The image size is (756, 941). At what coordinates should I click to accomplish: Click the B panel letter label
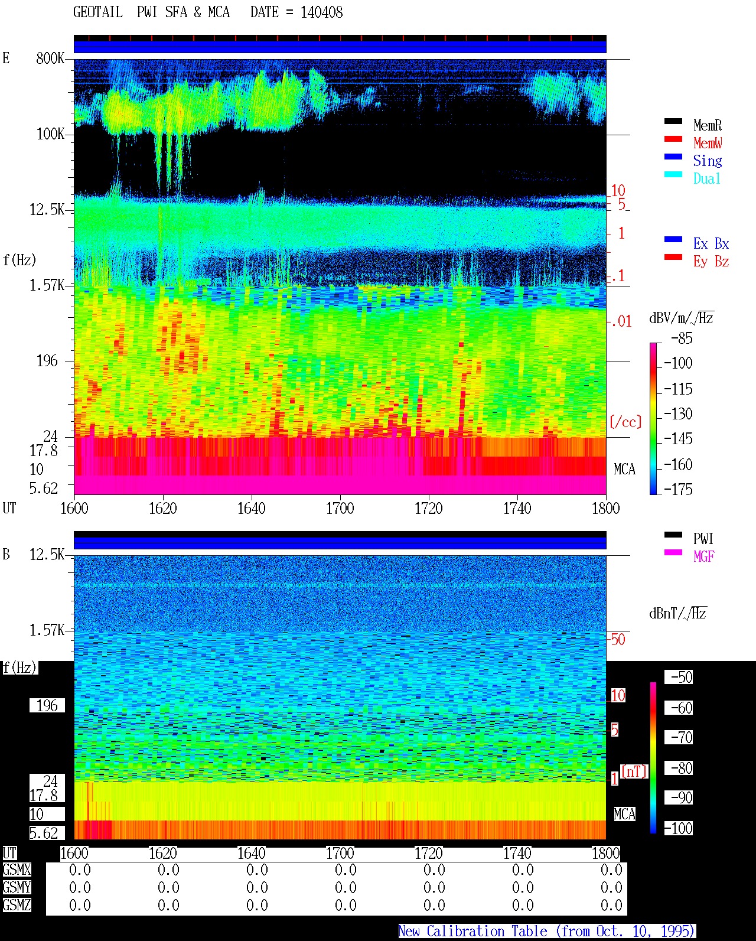6,554
